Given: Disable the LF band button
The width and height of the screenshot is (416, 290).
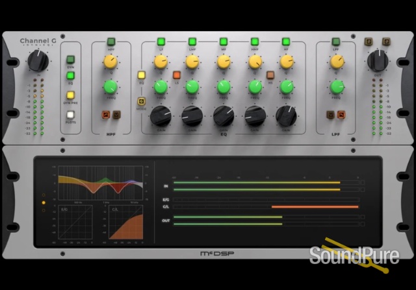Looking at the screenshot, I should (x=161, y=42).
